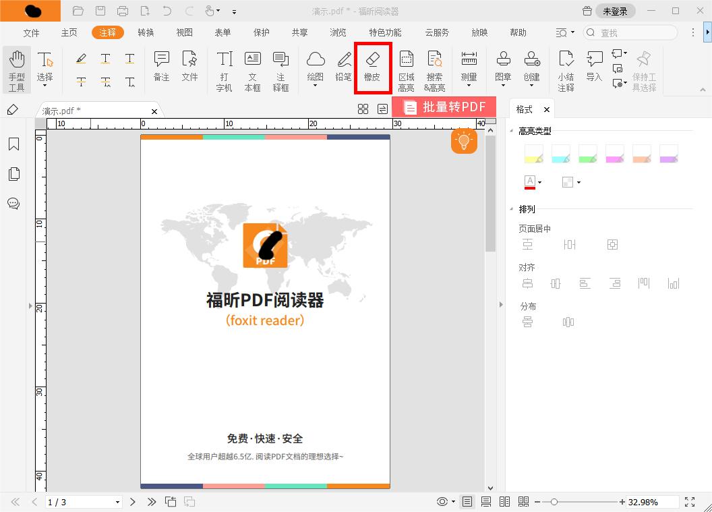
Task: Open the comments panel in the left sidebar
Action: pos(13,203)
